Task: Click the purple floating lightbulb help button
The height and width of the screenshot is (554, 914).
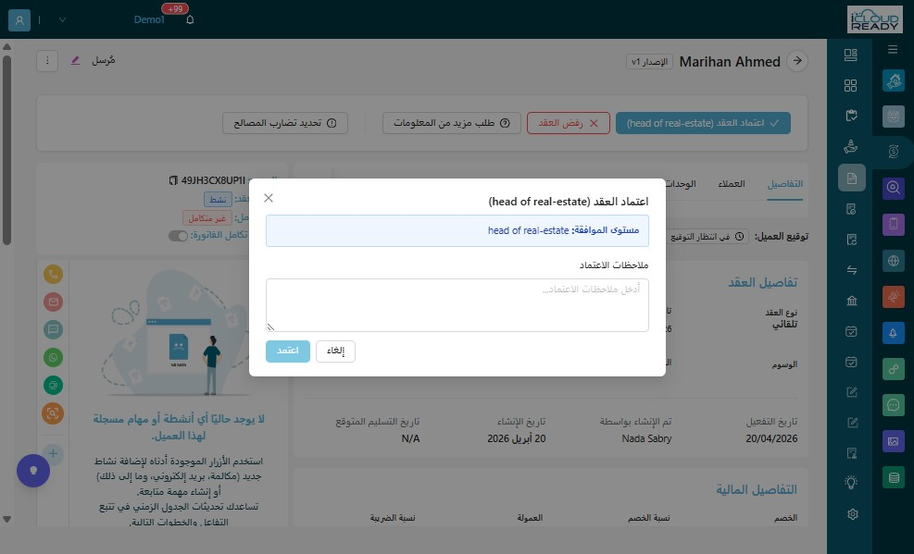Action: tap(33, 471)
